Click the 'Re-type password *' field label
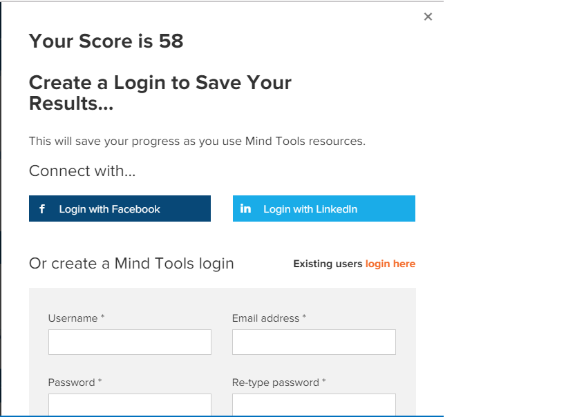The image size is (566, 417). [279, 382]
